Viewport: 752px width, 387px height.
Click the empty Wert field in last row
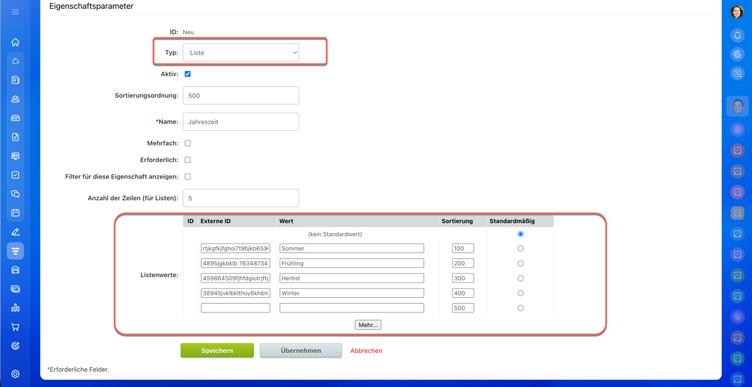(352, 308)
